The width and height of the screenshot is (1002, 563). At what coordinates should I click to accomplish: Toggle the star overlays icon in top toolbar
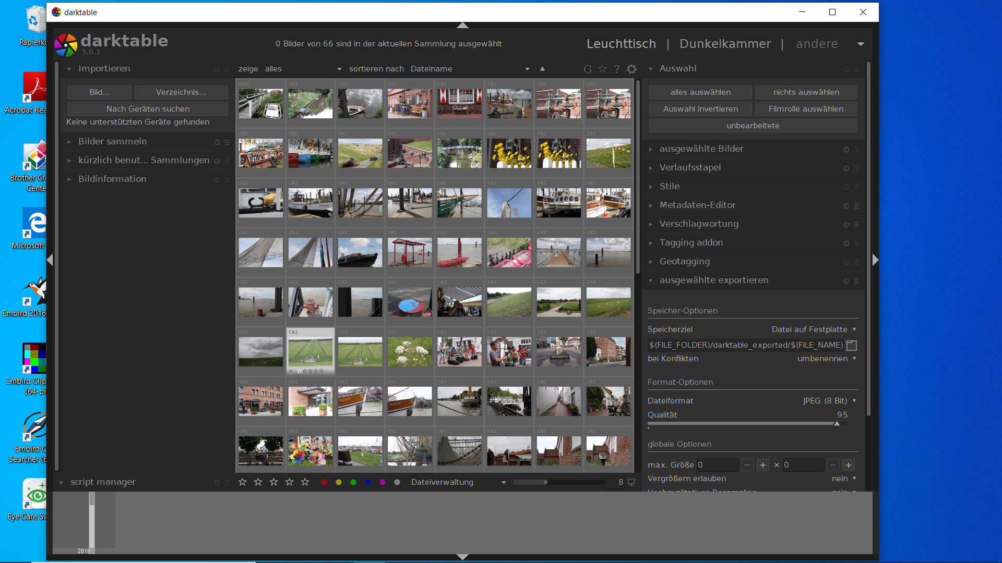(602, 69)
